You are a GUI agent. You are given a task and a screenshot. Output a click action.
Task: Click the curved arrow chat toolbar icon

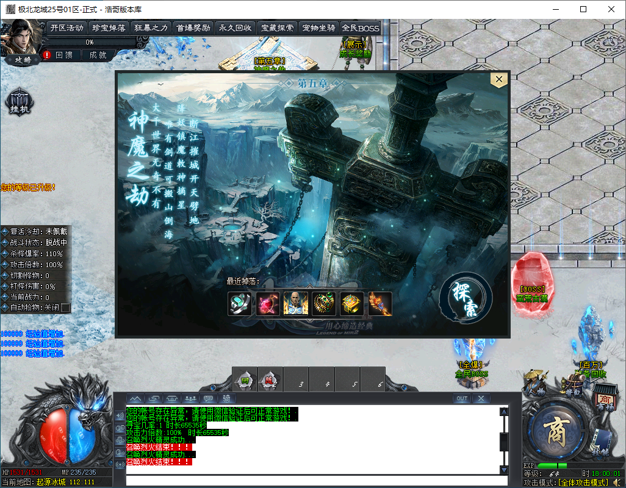(154, 398)
